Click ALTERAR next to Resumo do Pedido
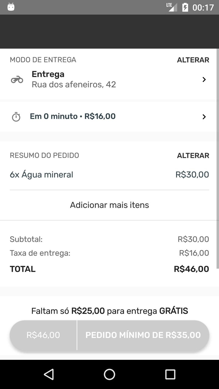Image resolution: width=219 pixels, height=389 pixels. click(x=193, y=156)
